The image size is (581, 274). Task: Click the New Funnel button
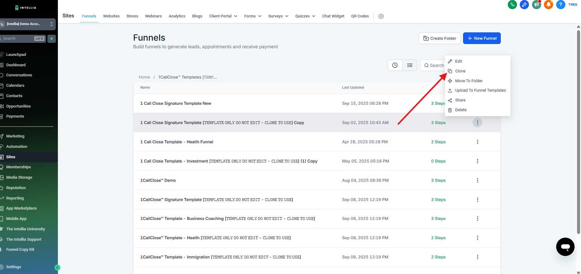482,38
